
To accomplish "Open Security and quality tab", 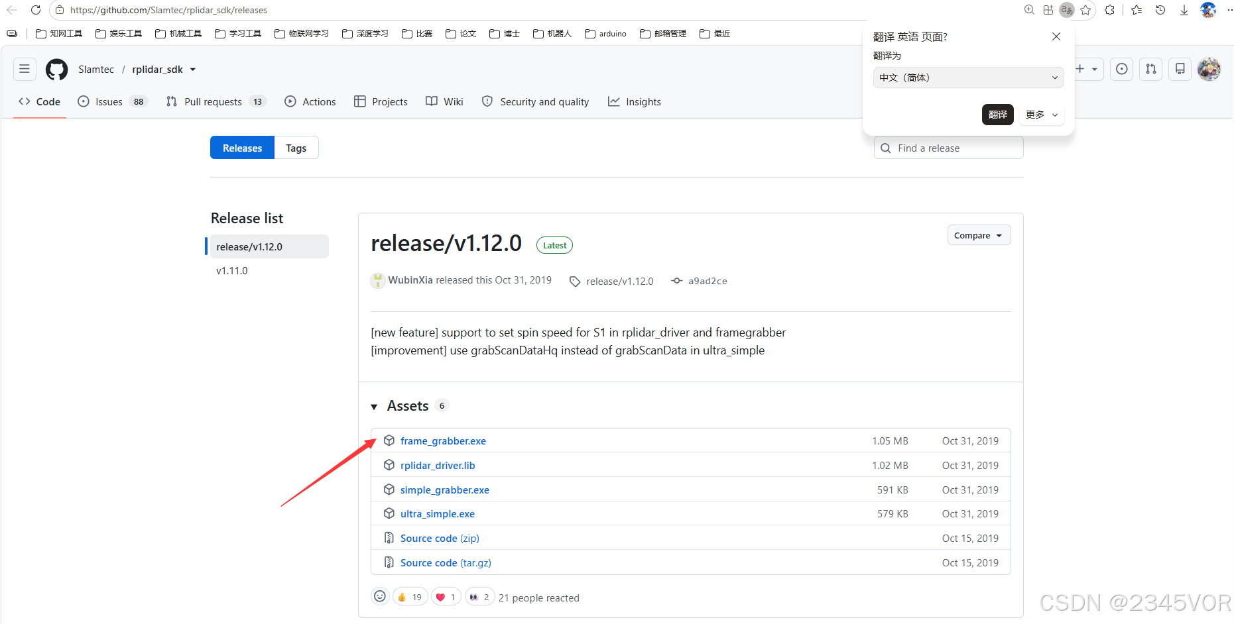I will click(536, 101).
